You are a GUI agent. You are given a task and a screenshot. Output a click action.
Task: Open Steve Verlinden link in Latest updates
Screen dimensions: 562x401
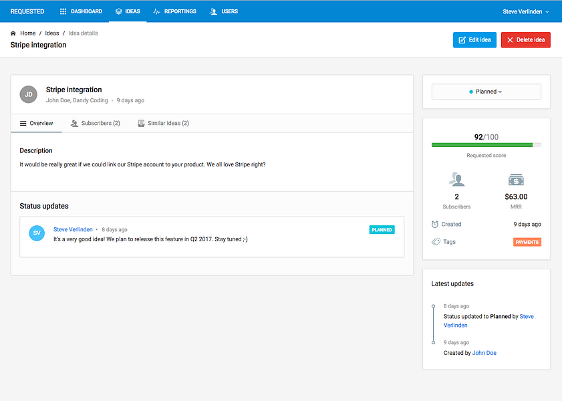(x=489, y=321)
